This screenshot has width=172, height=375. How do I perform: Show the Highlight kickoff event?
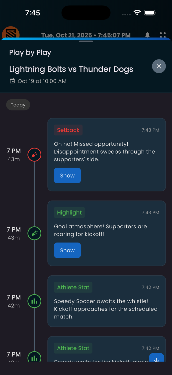(67, 250)
